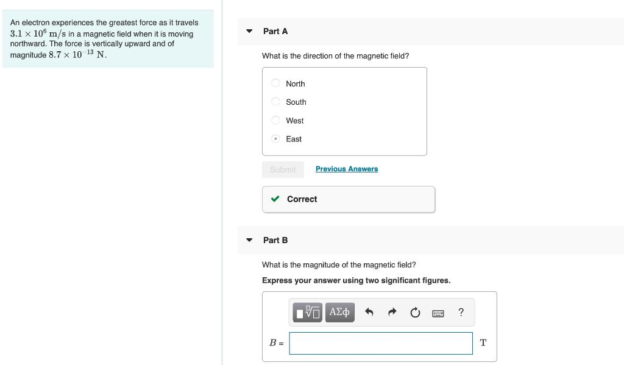Click the Correct feedback box
This screenshot has height=365, width=624.
[349, 199]
